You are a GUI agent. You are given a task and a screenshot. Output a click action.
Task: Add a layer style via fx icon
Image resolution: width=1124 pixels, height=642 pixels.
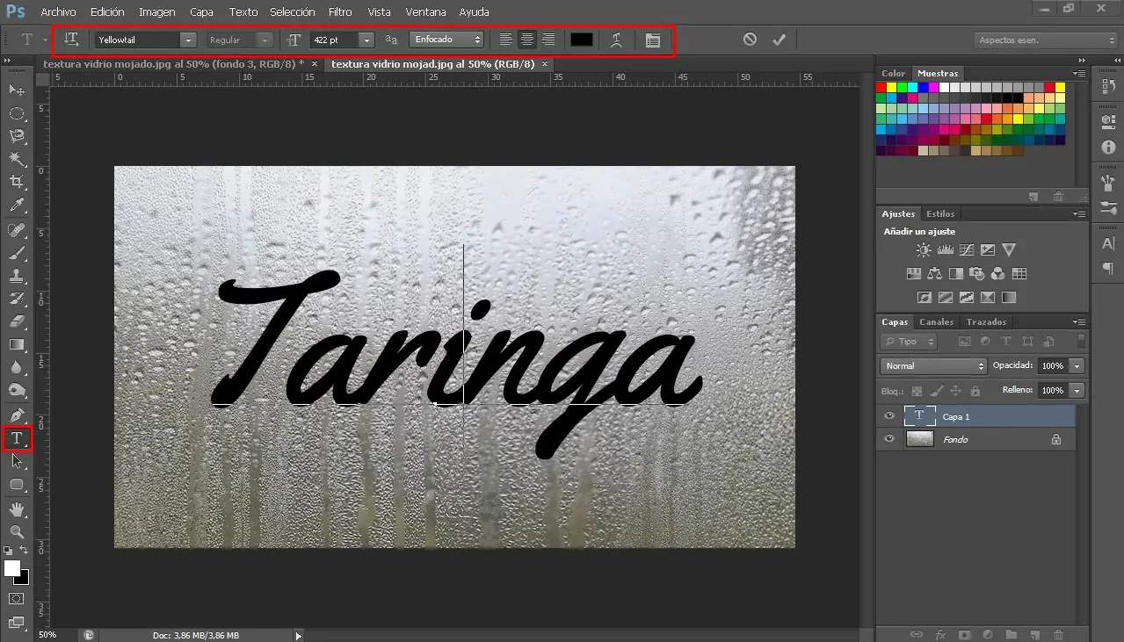click(x=940, y=634)
